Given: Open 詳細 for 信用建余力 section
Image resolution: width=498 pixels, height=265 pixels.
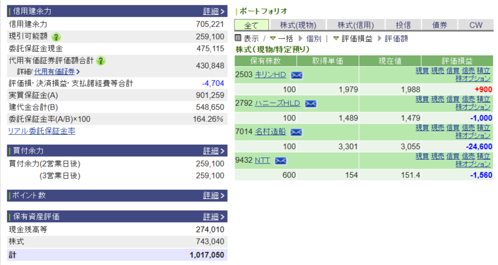Looking at the screenshot, I should click(214, 11).
